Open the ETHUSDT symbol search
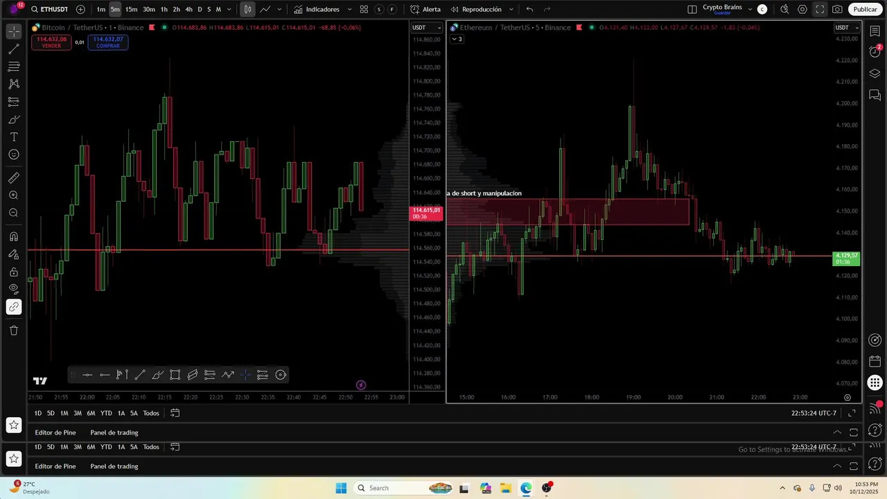Image resolution: width=887 pixels, height=499 pixels. click(49, 10)
